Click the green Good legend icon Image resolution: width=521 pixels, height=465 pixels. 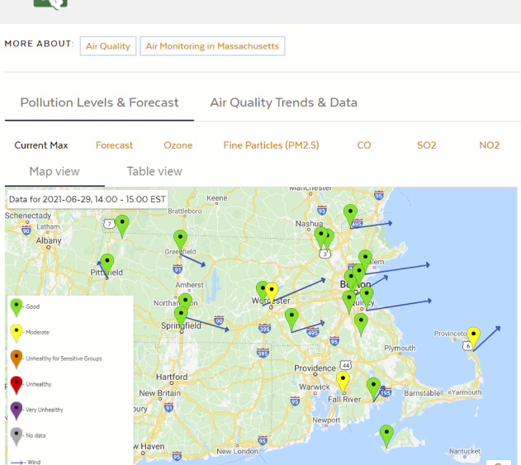tap(16, 307)
